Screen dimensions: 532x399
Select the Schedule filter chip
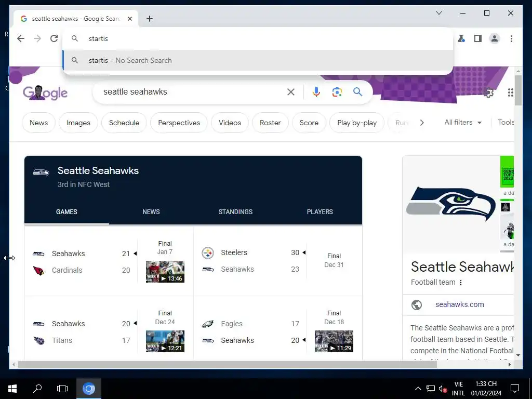(x=124, y=123)
